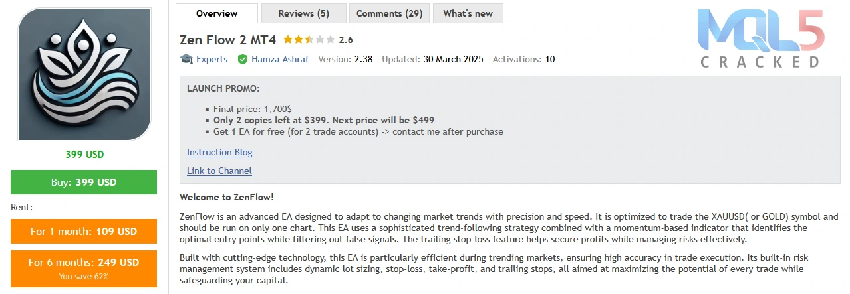Switch to the Reviews (5) tab

pos(303,13)
